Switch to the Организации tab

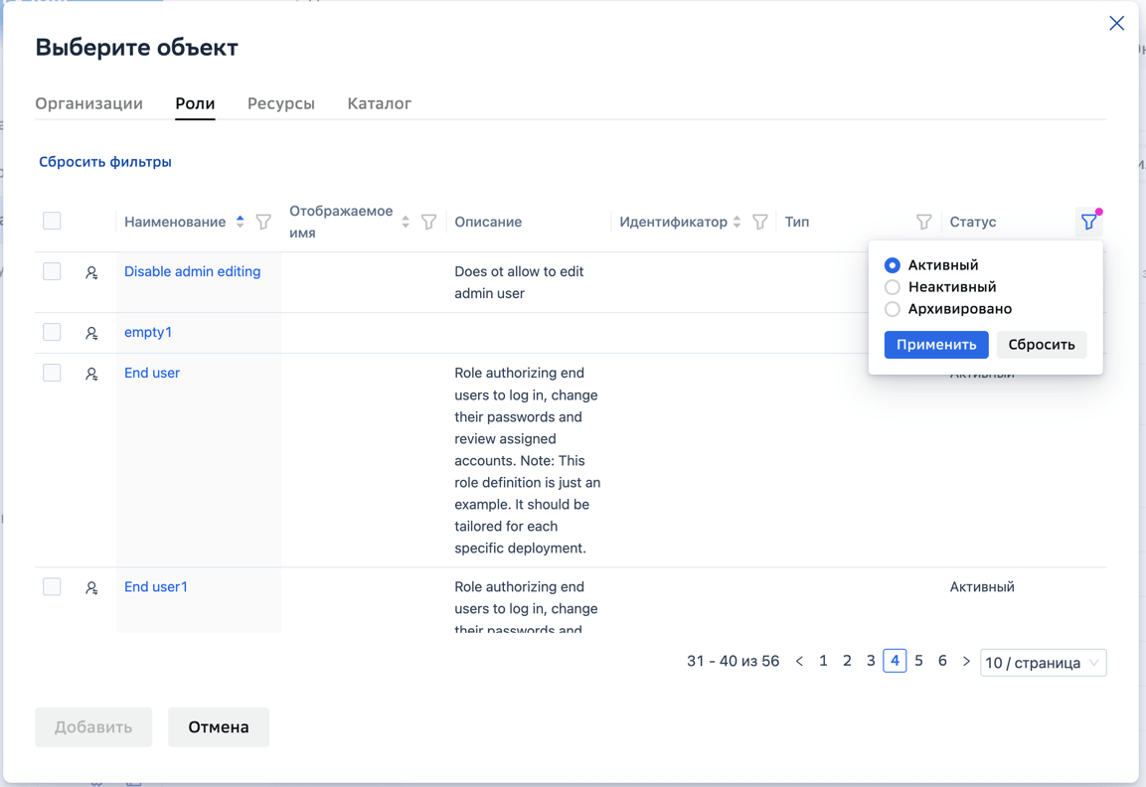click(x=89, y=103)
